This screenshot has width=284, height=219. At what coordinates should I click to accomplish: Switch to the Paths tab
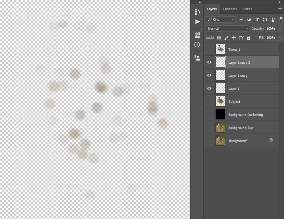[x=247, y=9]
